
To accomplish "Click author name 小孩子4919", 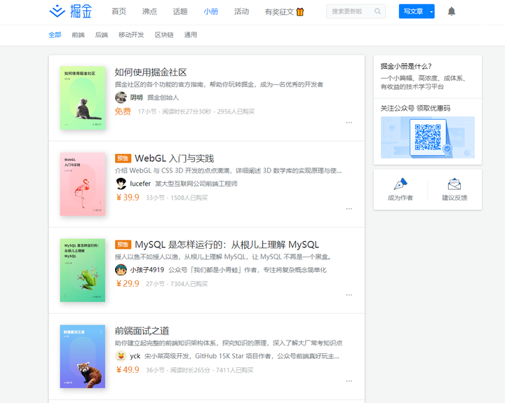I will click(147, 270).
